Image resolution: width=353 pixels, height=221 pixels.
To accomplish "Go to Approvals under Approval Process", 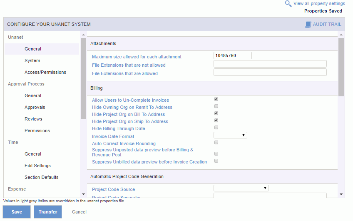I will (x=35, y=107).
